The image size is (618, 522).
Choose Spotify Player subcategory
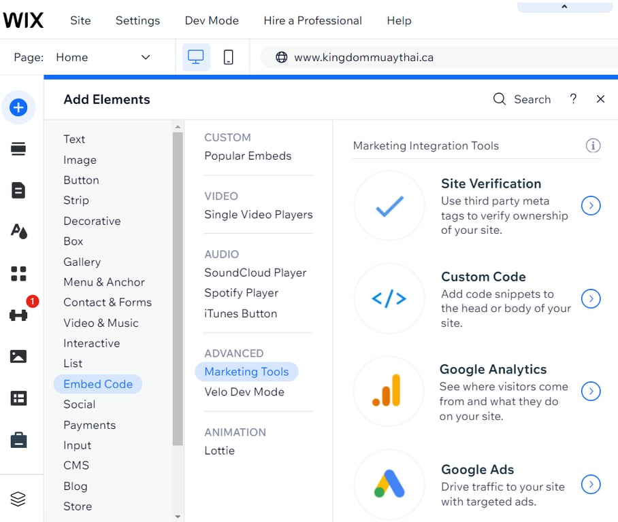click(241, 293)
